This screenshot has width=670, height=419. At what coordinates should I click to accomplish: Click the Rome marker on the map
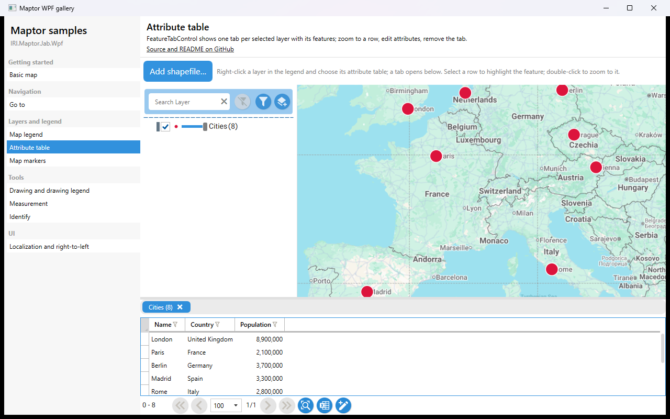[552, 269]
